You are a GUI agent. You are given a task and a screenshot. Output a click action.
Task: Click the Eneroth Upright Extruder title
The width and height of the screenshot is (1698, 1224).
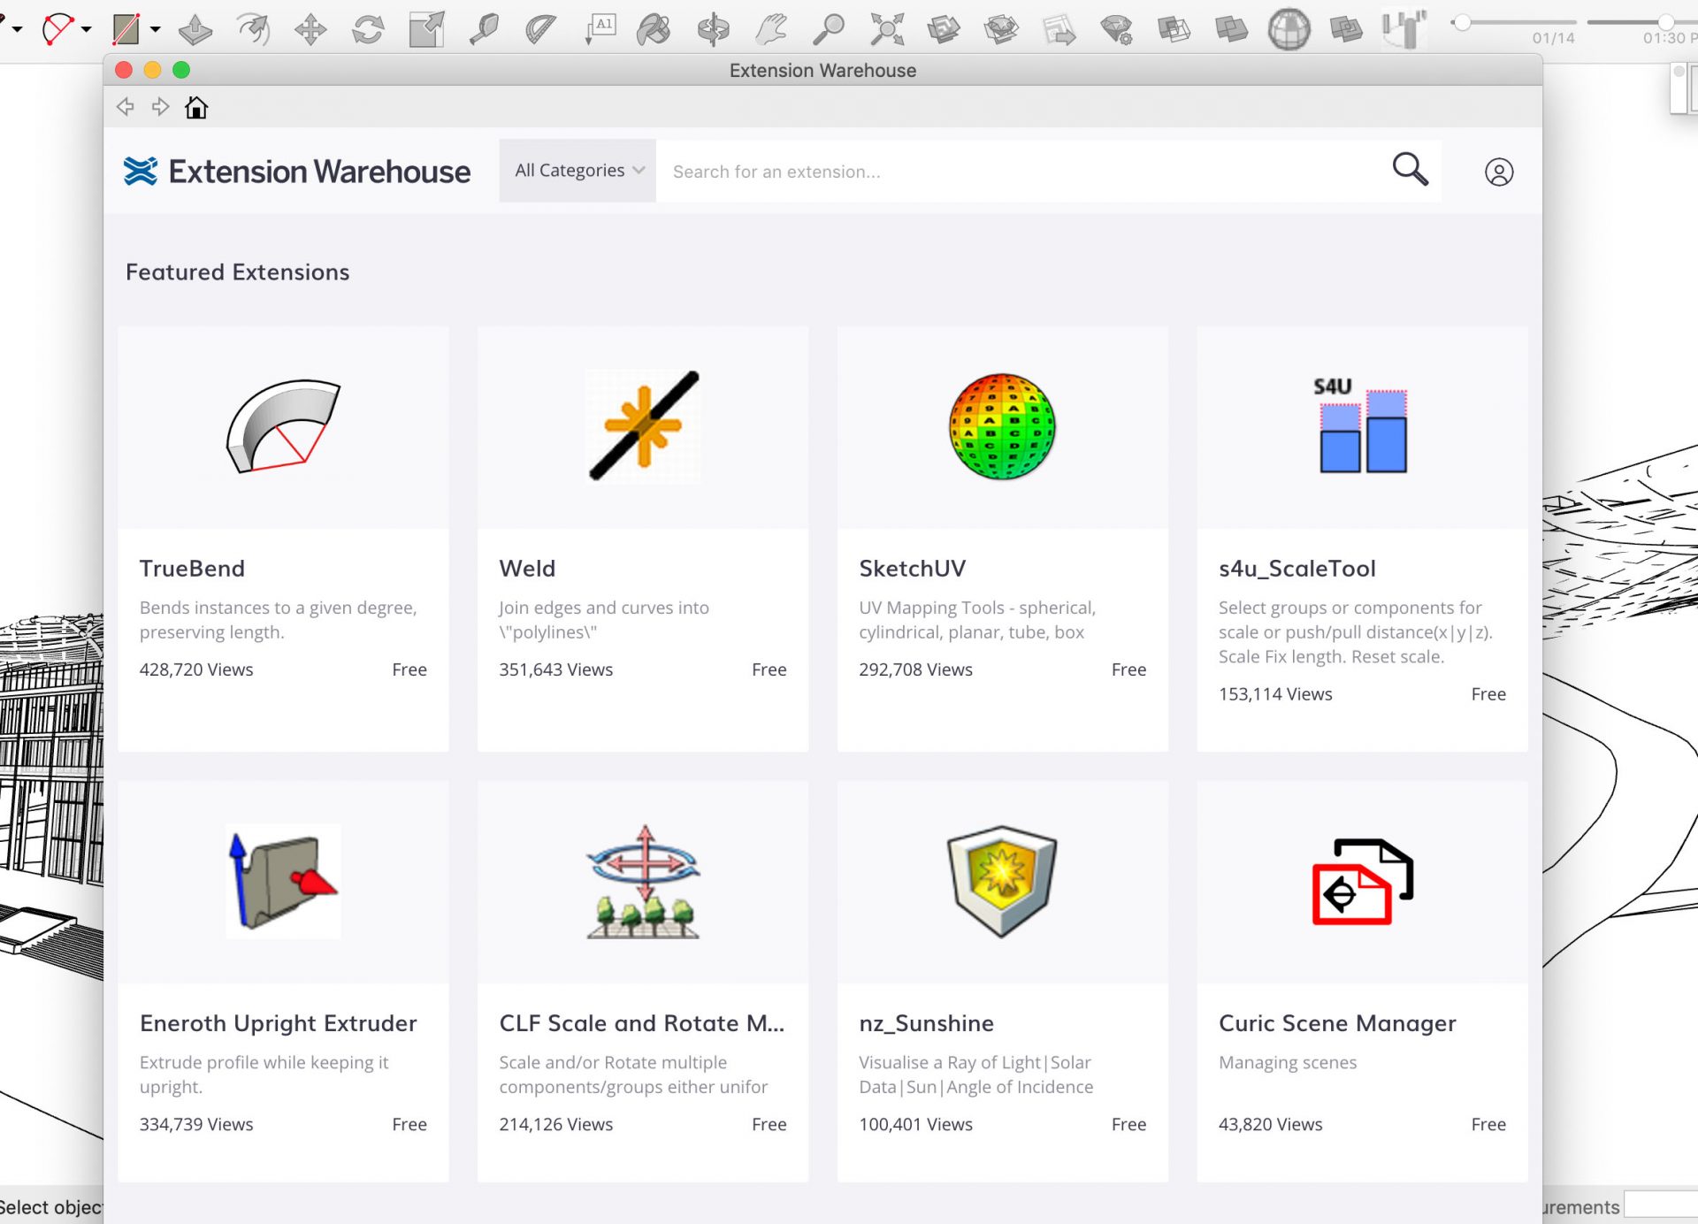coord(278,1023)
